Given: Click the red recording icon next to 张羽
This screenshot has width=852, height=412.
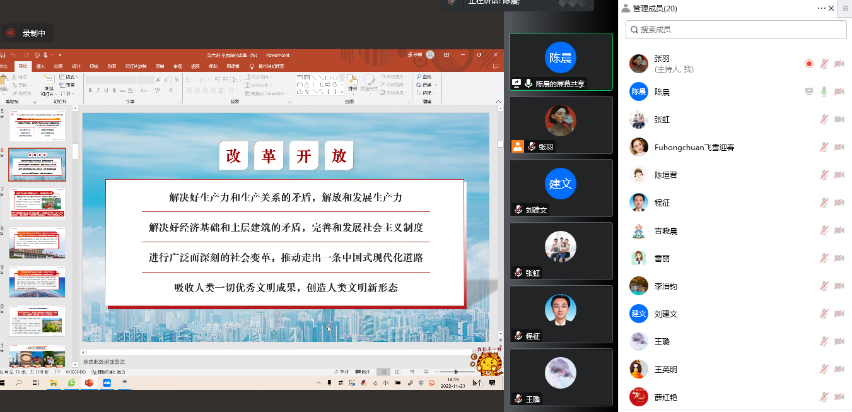Looking at the screenshot, I should [809, 64].
